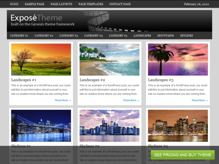Click Read More under Landscapes #3
The image size is (219, 164).
(200, 100)
